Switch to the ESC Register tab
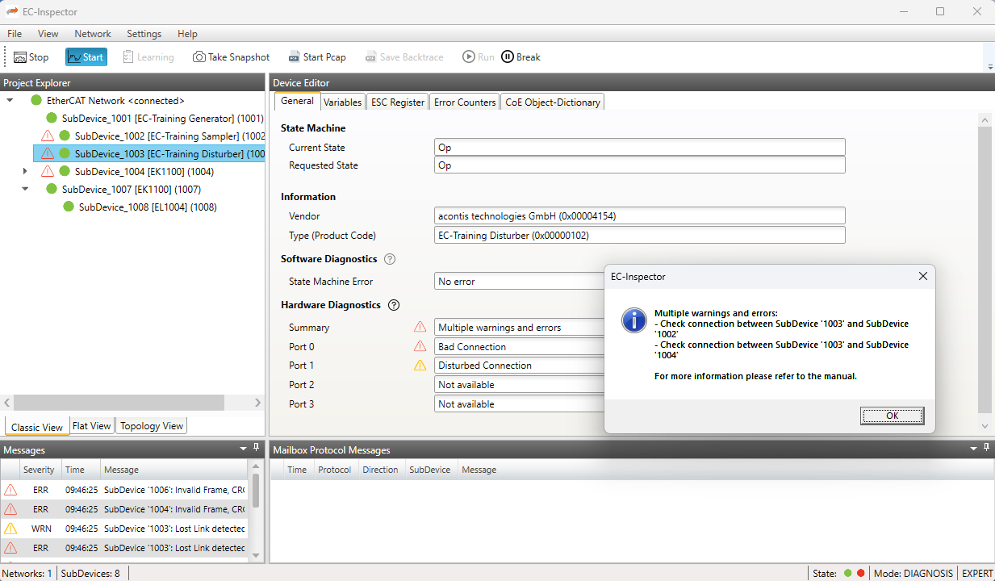The image size is (995, 581). pyautogui.click(x=397, y=102)
